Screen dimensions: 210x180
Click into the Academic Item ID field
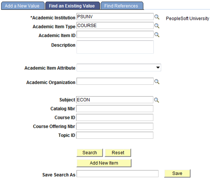115,34
